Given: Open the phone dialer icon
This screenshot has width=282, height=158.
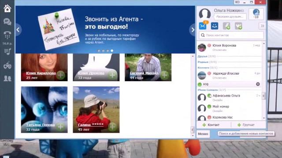Looking at the screenshot, I should [7, 35].
